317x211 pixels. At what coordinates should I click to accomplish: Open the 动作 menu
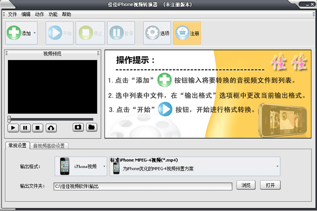39,14
